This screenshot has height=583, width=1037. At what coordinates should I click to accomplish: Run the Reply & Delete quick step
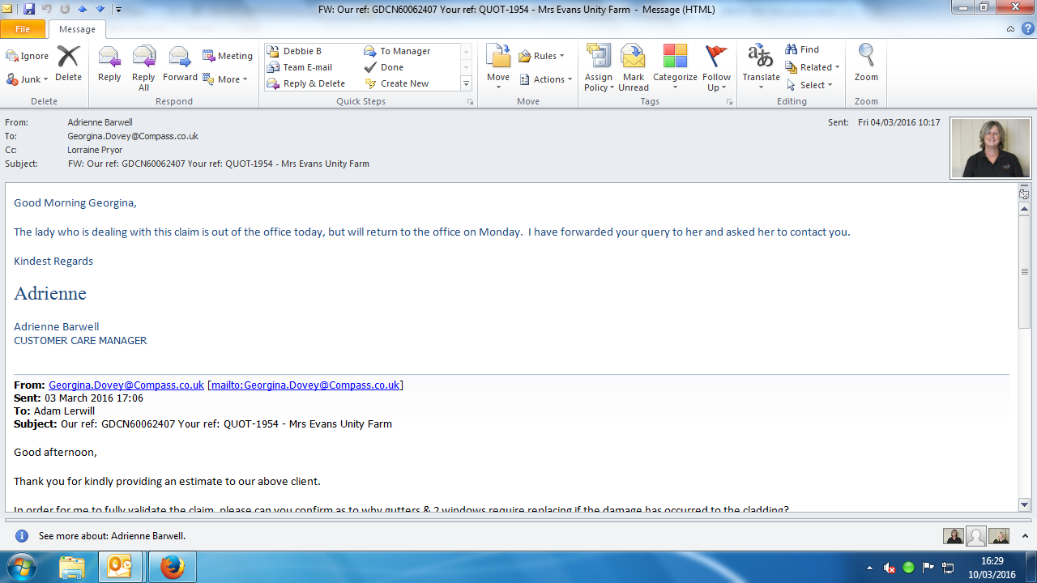tap(314, 83)
